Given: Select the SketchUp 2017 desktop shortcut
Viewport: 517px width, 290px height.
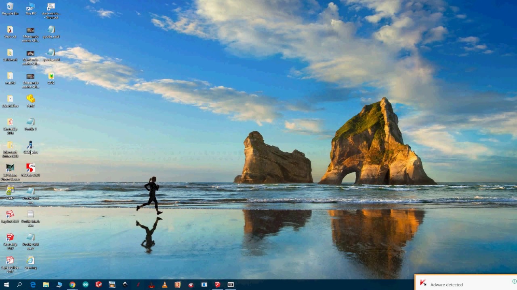Looking at the screenshot, I should click(x=10, y=242).
